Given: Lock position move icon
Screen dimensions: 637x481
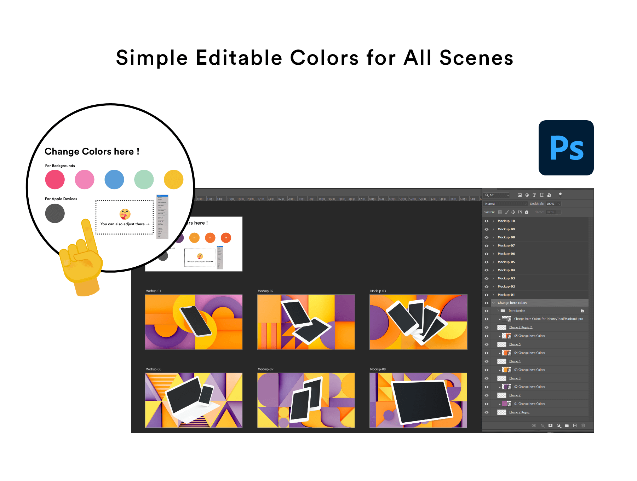Looking at the screenshot, I should click(513, 212).
